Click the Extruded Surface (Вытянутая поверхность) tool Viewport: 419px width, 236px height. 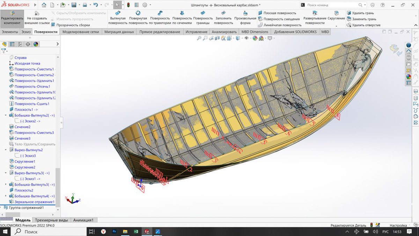pyautogui.click(x=118, y=17)
